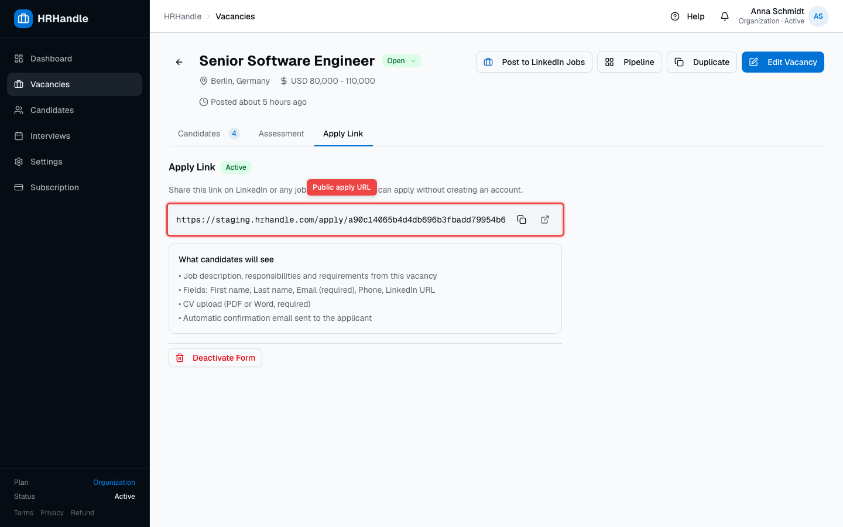Viewport: 843px width, 527px height.
Task: Click the Vacancies breadcrumb
Action: [x=235, y=16]
